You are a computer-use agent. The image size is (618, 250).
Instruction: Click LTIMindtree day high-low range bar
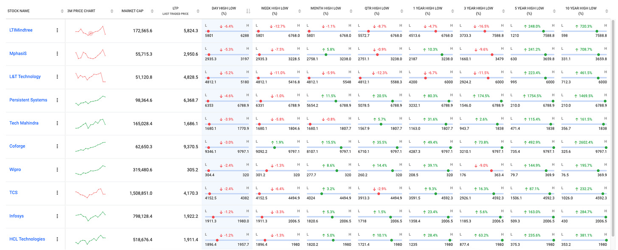point(227,31)
